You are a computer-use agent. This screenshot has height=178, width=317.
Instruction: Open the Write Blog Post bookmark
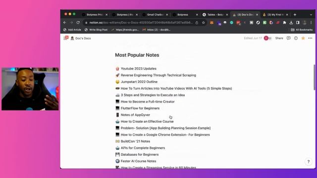(96, 30)
